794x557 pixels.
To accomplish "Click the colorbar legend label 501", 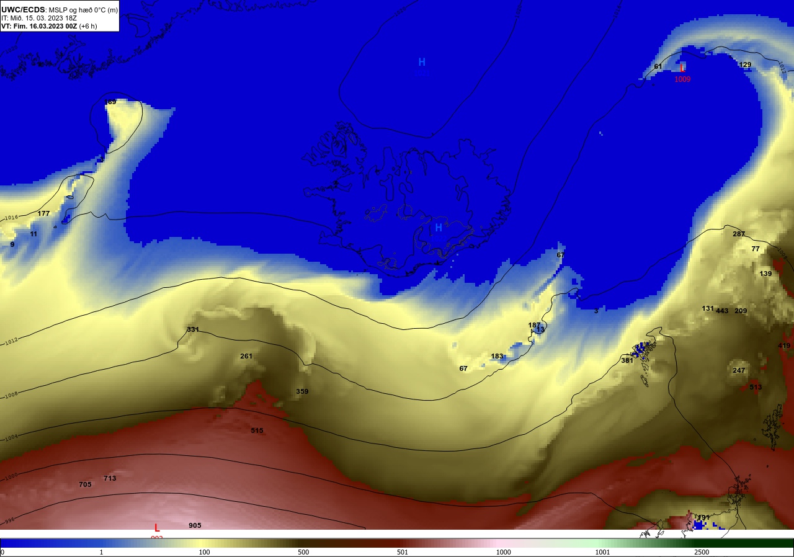I will coord(403,552).
